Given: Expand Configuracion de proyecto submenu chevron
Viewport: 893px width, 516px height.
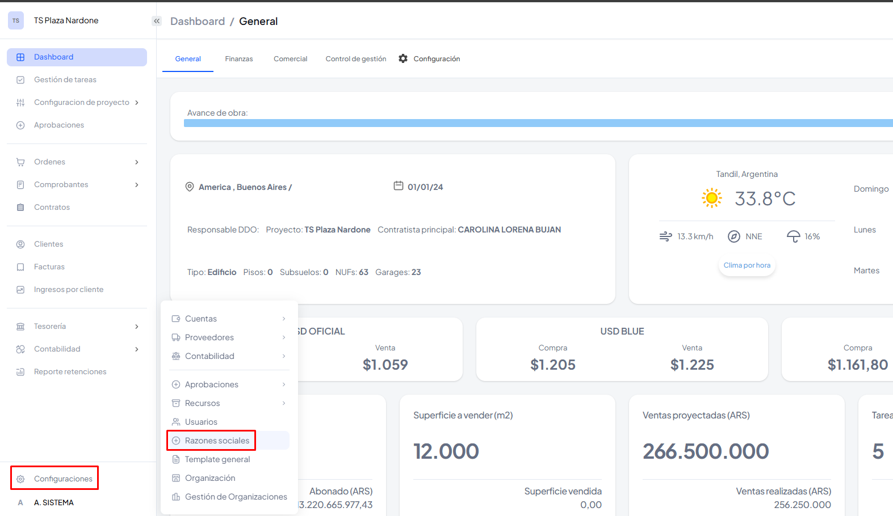Looking at the screenshot, I should coord(137,103).
